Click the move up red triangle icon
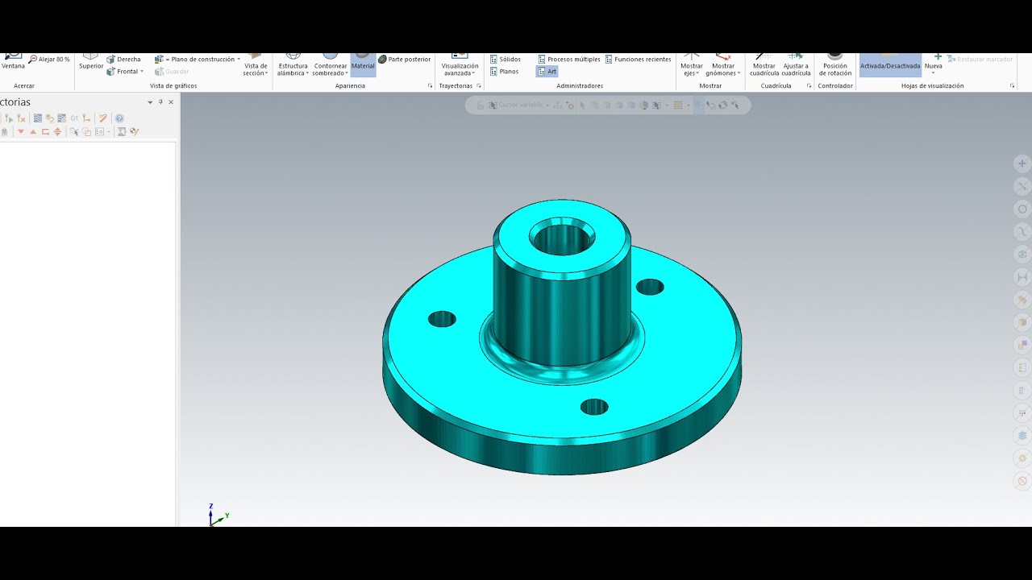The width and height of the screenshot is (1032, 580). coord(33,131)
